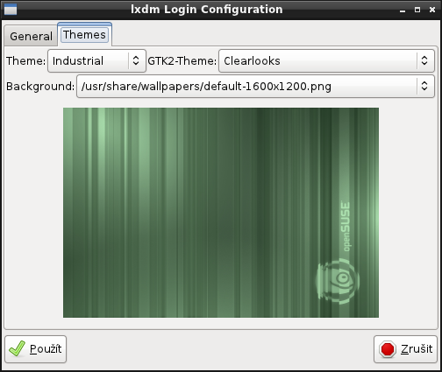442x372 pixels.
Task: Cancel changes with the Zrušit button
Action: [406, 349]
